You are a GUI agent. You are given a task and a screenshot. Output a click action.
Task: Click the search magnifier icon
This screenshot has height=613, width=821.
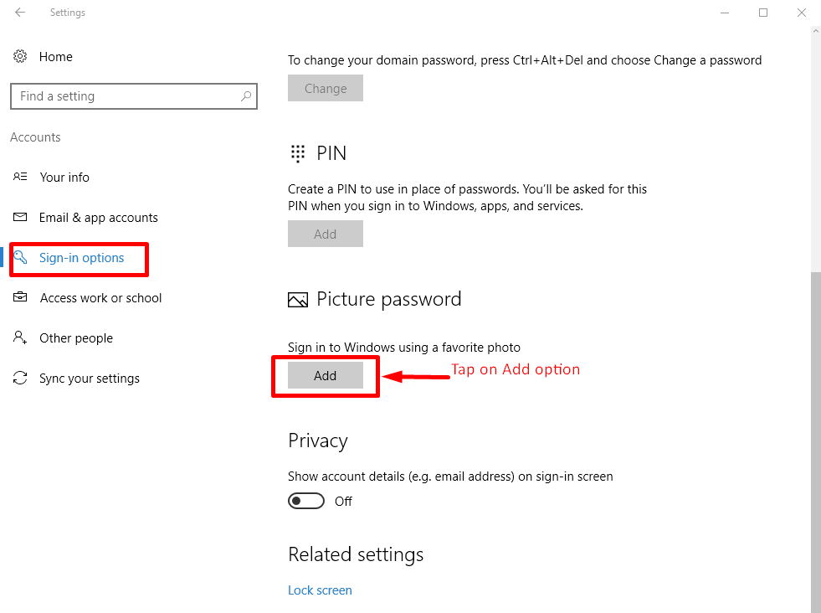(246, 96)
